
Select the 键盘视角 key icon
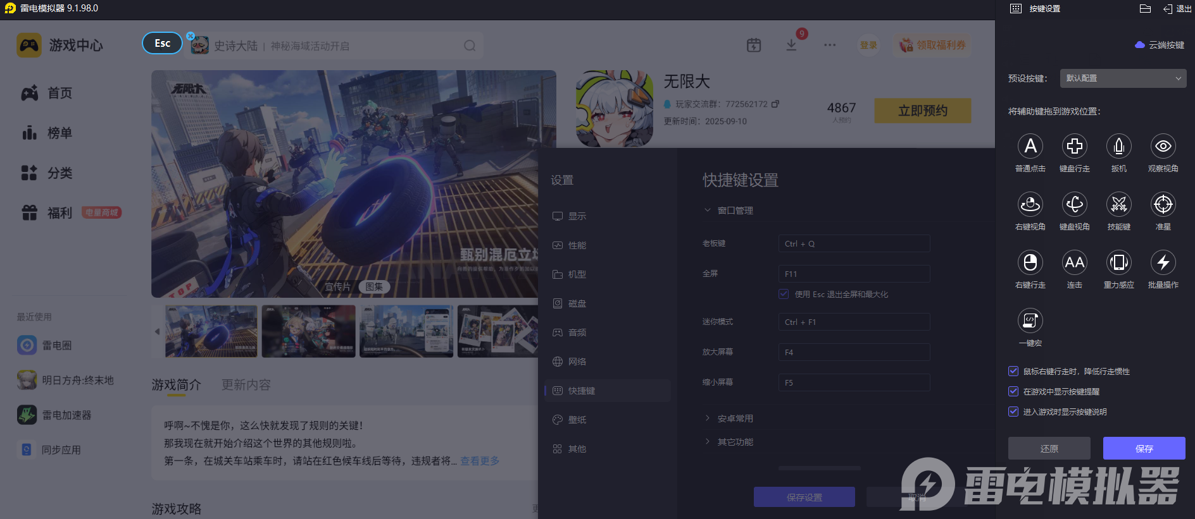click(1075, 204)
